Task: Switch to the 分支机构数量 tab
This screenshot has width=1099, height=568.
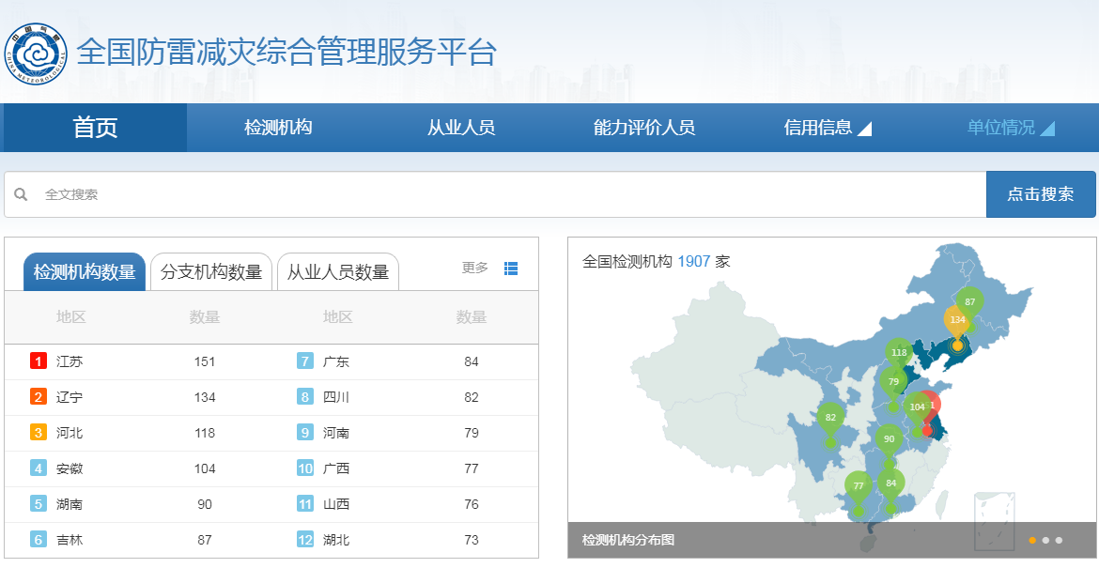Action: click(211, 271)
